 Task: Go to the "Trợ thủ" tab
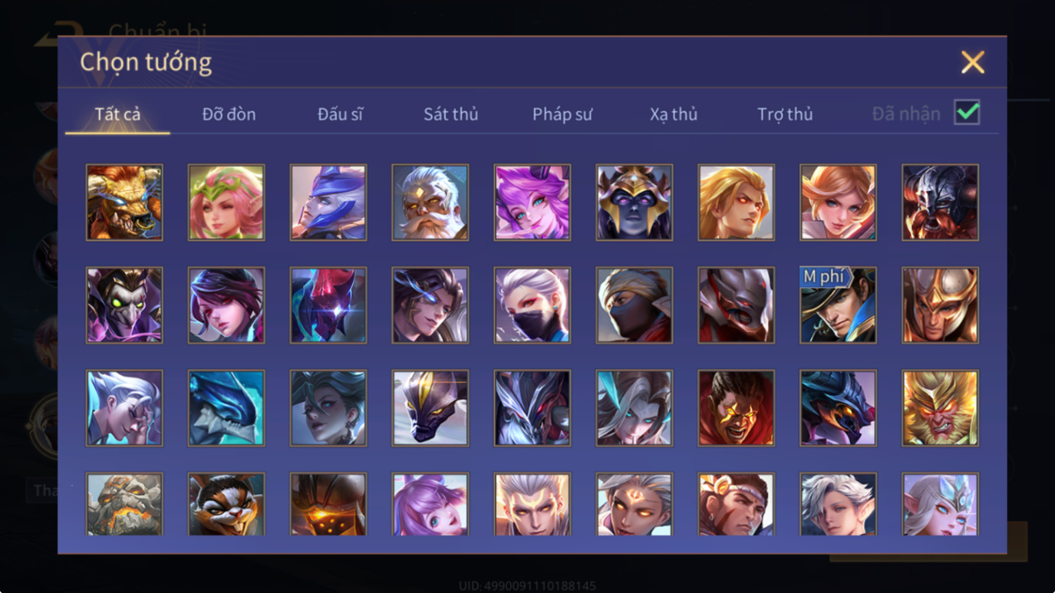785,114
